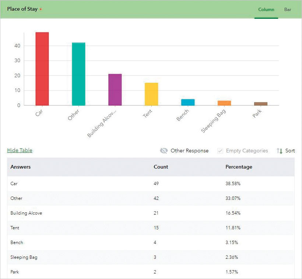Click the orange Sleeping Bag column
The width and height of the screenshot is (302, 279).
point(224,103)
